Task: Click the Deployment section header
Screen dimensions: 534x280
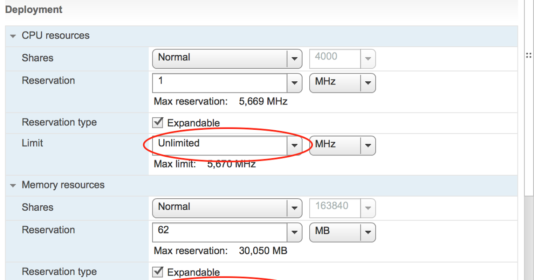Action: point(34,10)
